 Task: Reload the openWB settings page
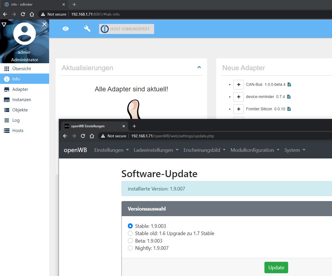[83, 136]
